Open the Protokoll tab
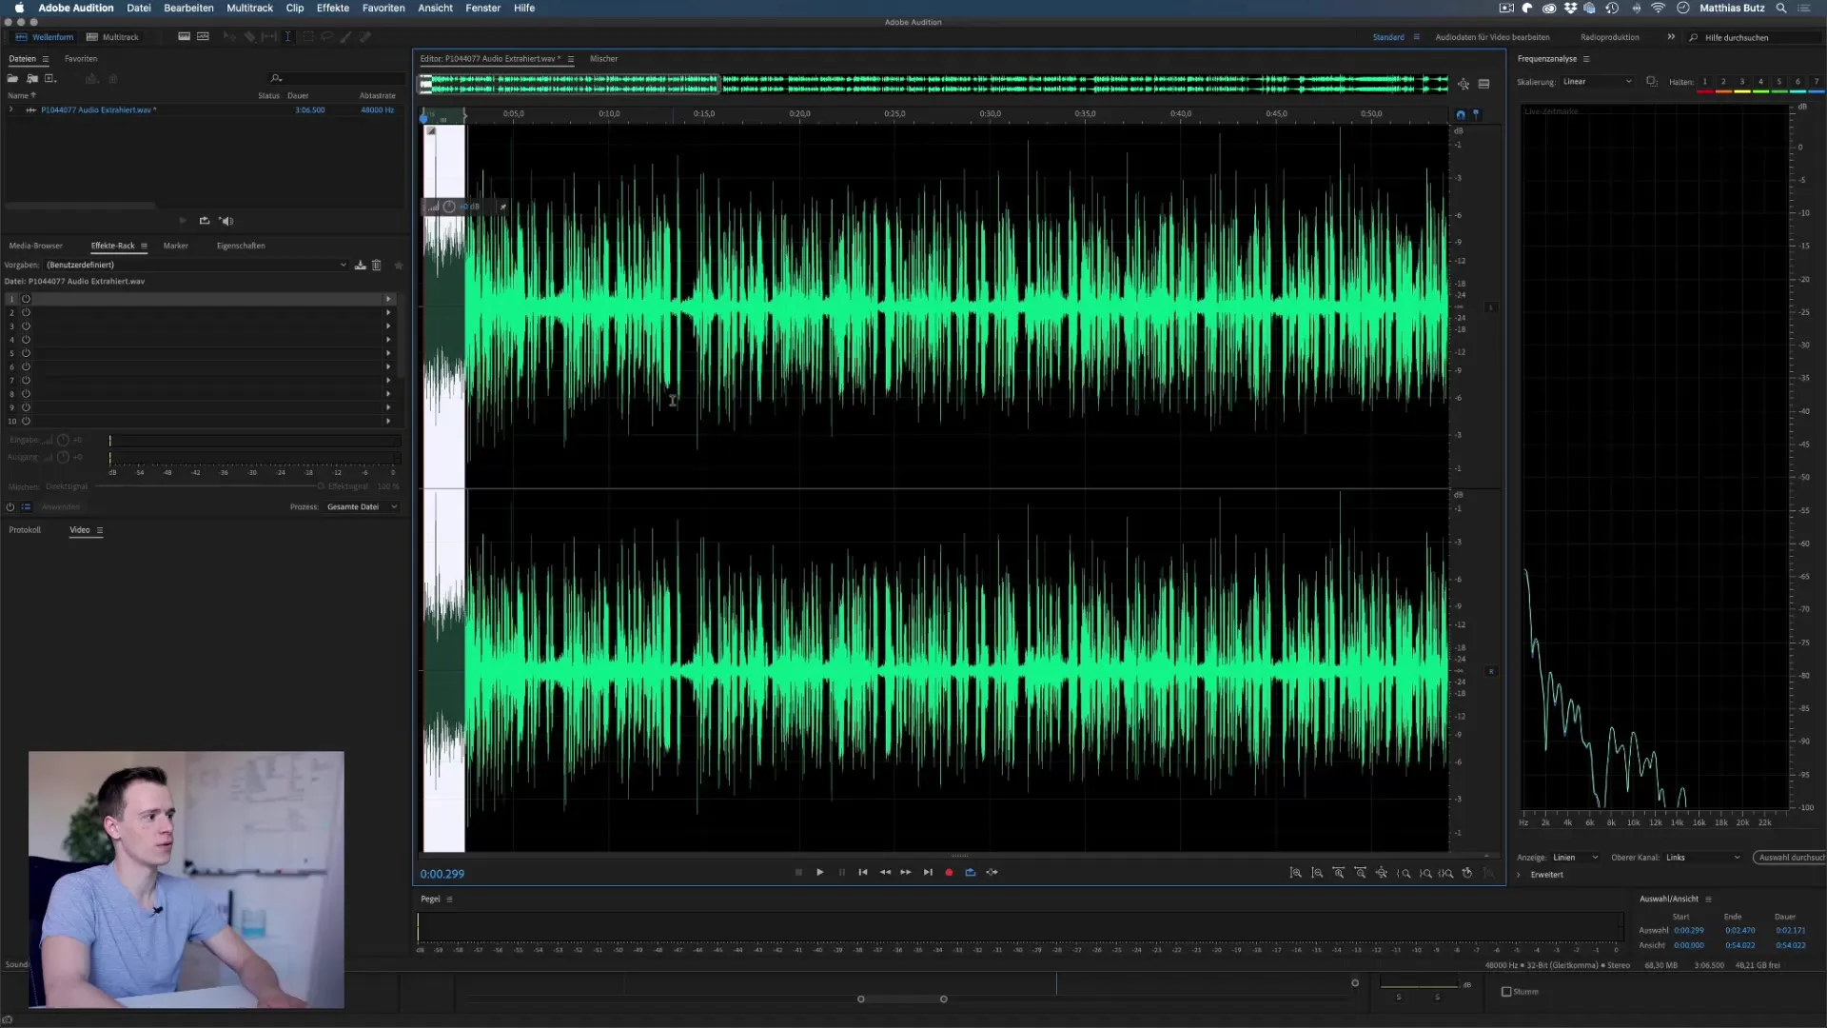Viewport: 1827px width, 1028px height. pyautogui.click(x=25, y=530)
